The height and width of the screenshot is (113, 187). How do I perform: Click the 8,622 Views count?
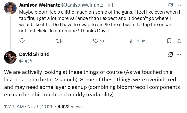70,106
